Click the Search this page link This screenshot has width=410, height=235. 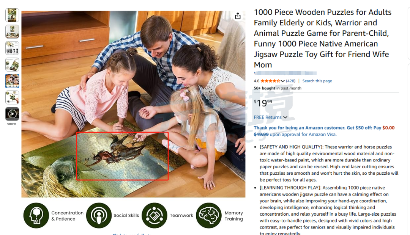[317, 81]
